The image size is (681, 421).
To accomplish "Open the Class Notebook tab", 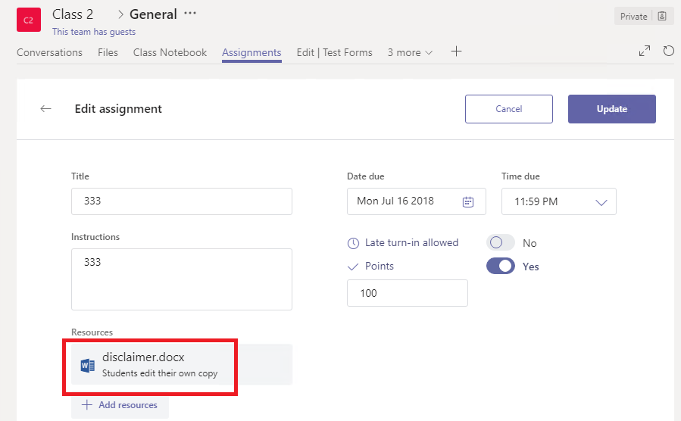I will point(170,52).
